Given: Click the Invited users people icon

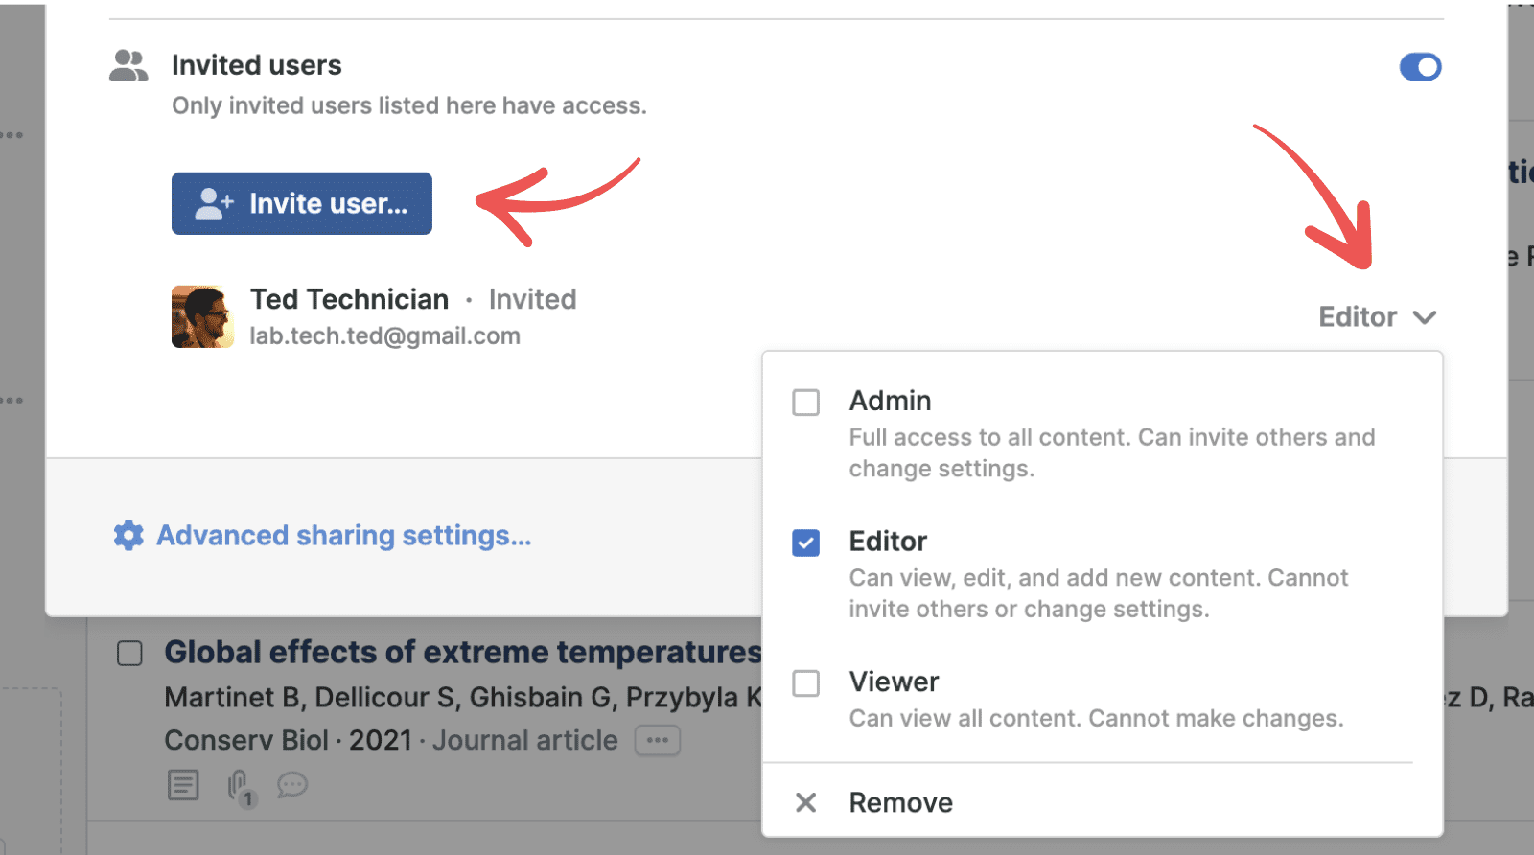Looking at the screenshot, I should pos(128,65).
